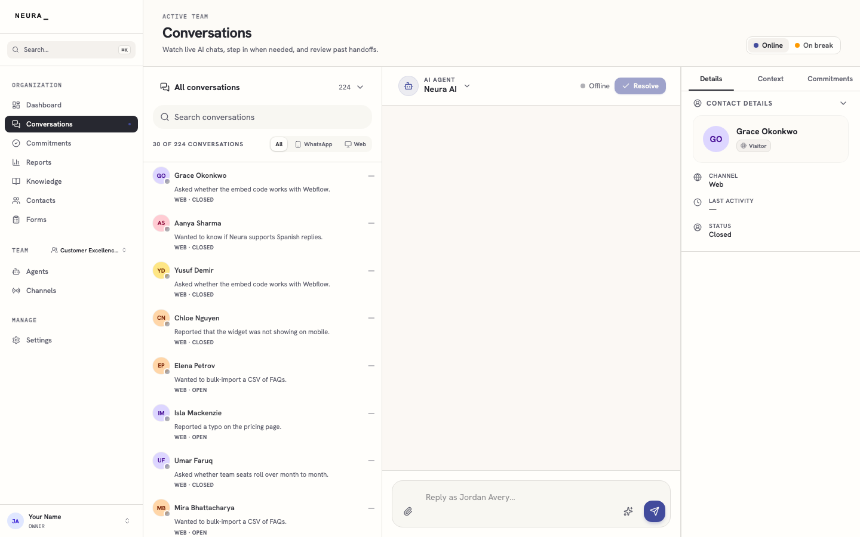Click the Closed status value in details

click(x=720, y=234)
